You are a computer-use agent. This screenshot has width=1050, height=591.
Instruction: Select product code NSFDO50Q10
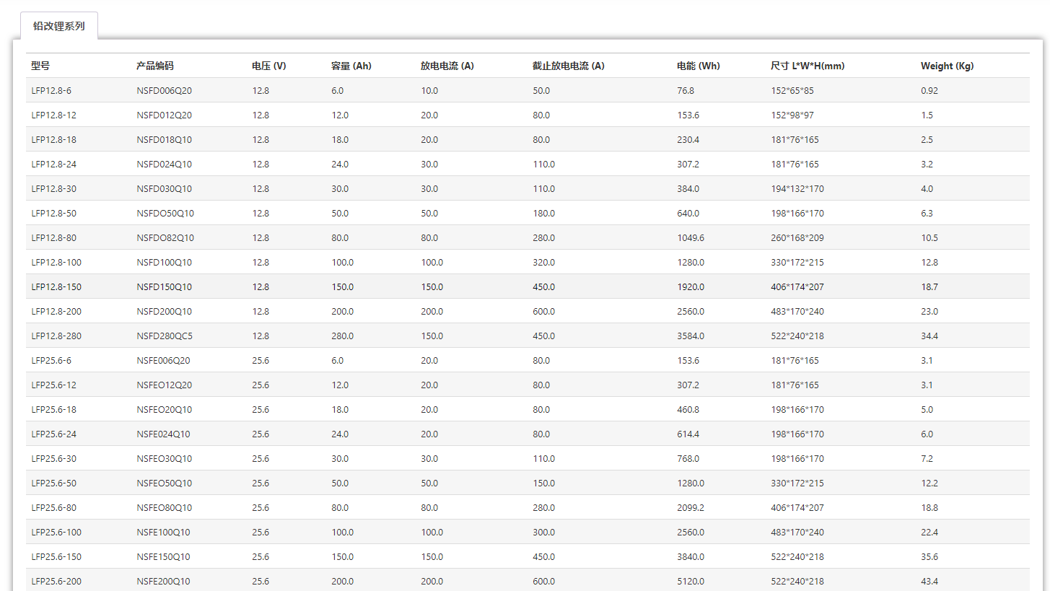165,213
